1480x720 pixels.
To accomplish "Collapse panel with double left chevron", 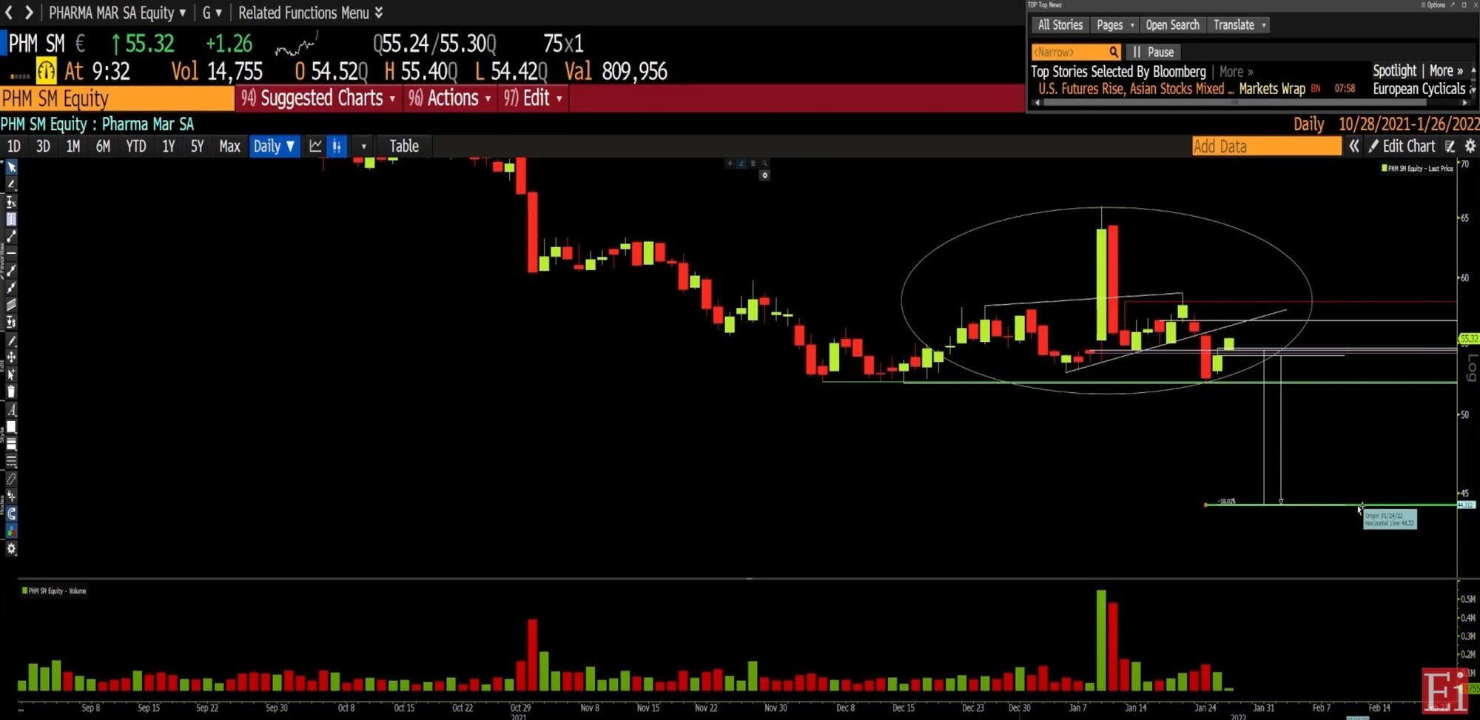I will 1353,147.
